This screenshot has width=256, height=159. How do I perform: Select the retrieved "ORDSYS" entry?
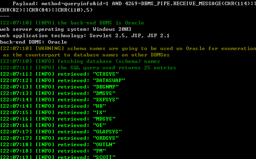[59, 138]
